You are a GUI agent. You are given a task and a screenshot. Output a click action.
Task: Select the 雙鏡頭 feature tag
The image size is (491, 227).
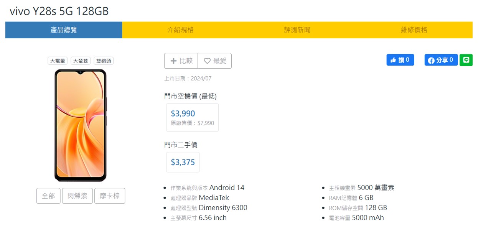pos(104,61)
